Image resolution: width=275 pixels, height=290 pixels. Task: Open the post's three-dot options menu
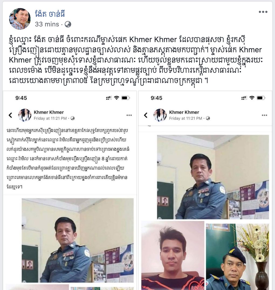(x=263, y=12)
